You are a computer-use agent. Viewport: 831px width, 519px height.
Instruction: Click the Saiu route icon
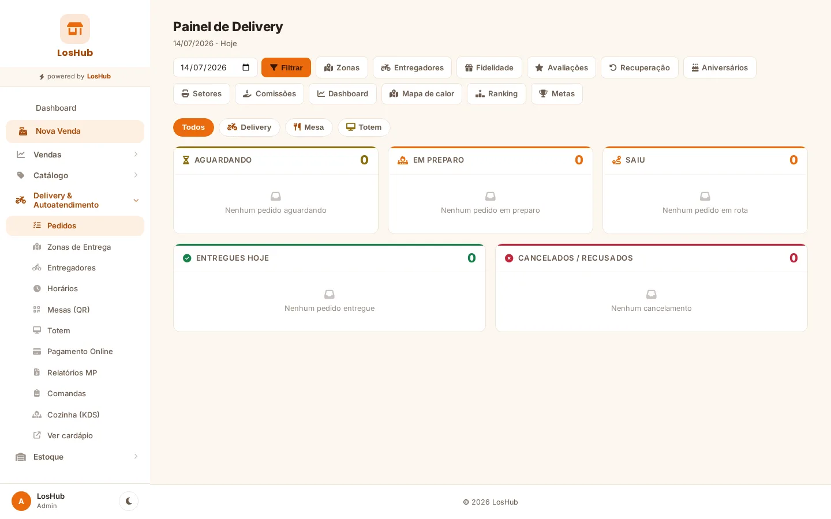(x=617, y=160)
